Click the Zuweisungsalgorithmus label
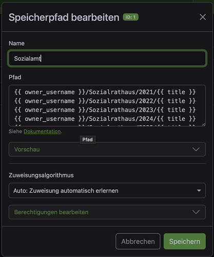The width and height of the screenshot is (214, 257). click(x=41, y=175)
